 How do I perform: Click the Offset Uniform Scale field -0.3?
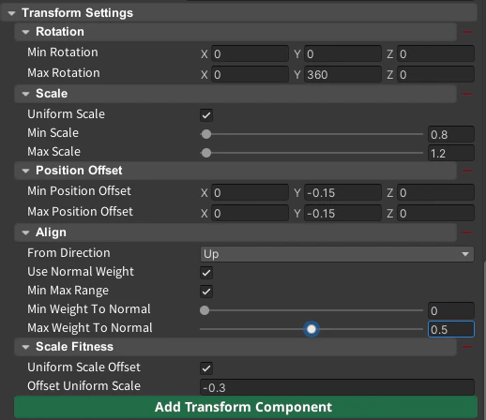[x=337, y=387]
